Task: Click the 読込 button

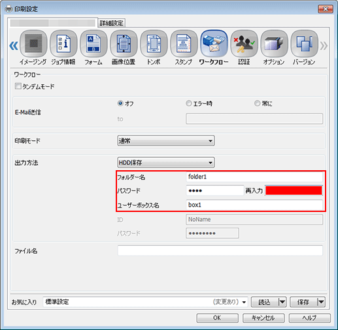Action: click(x=265, y=302)
